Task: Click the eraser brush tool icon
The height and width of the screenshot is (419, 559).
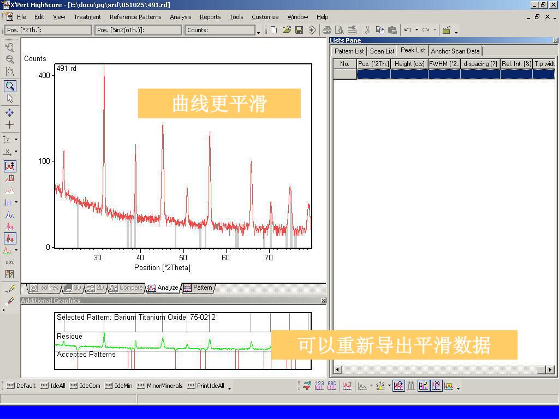Action: pos(10,301)
